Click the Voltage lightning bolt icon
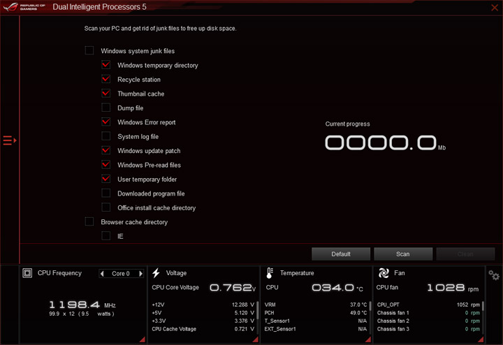 (x=156, y=273)
